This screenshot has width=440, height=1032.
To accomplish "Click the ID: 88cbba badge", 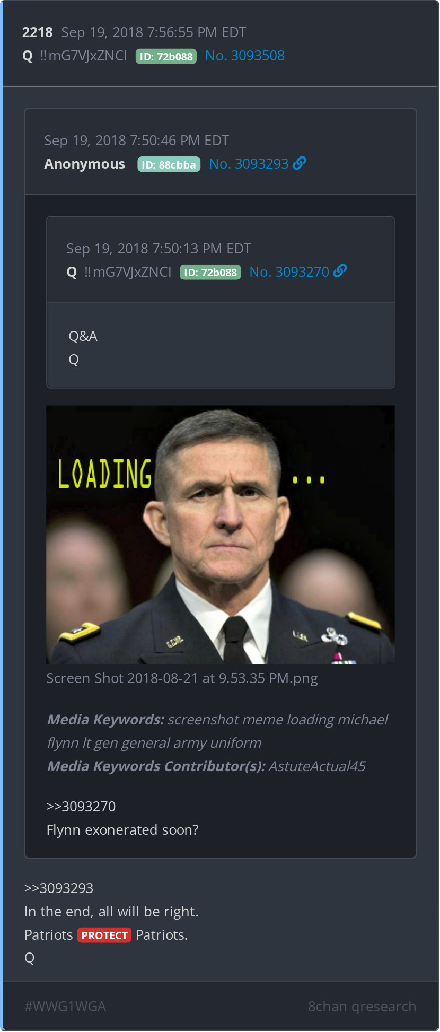I will pyautogui.click(x=169, y=164).
